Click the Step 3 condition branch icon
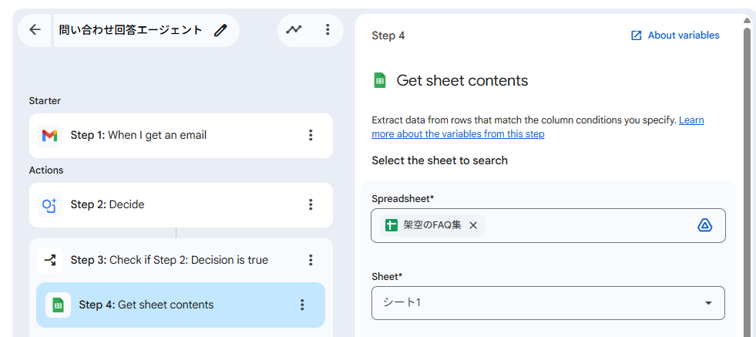Screen dimensions: 756x337 click(50, 261)
